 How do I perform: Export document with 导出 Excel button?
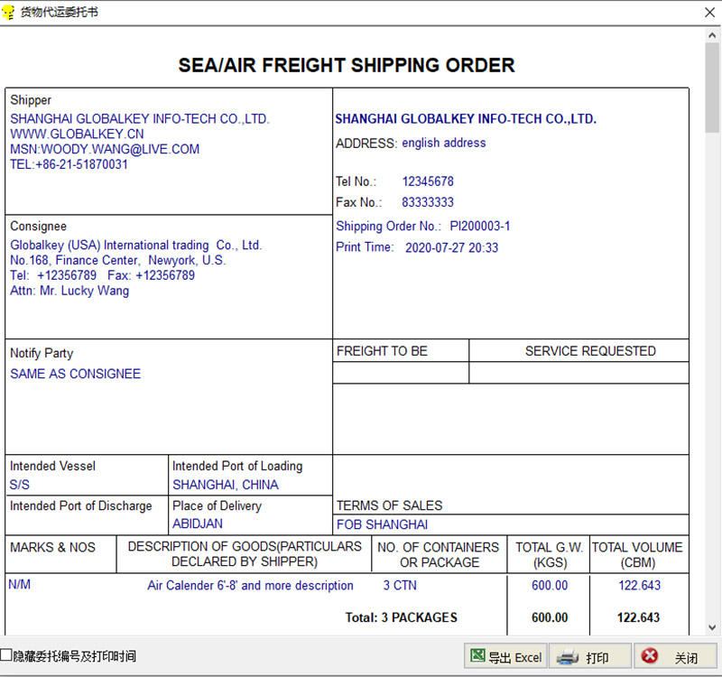coord(505,656)
